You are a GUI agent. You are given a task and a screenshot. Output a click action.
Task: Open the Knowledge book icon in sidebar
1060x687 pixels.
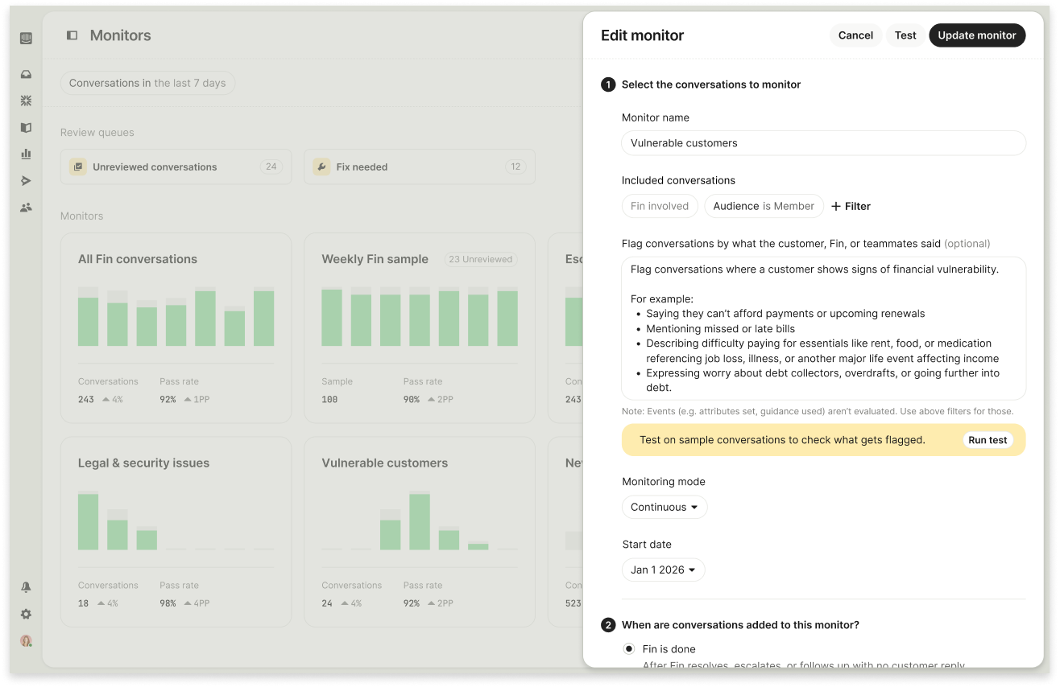tap(26, 128)
